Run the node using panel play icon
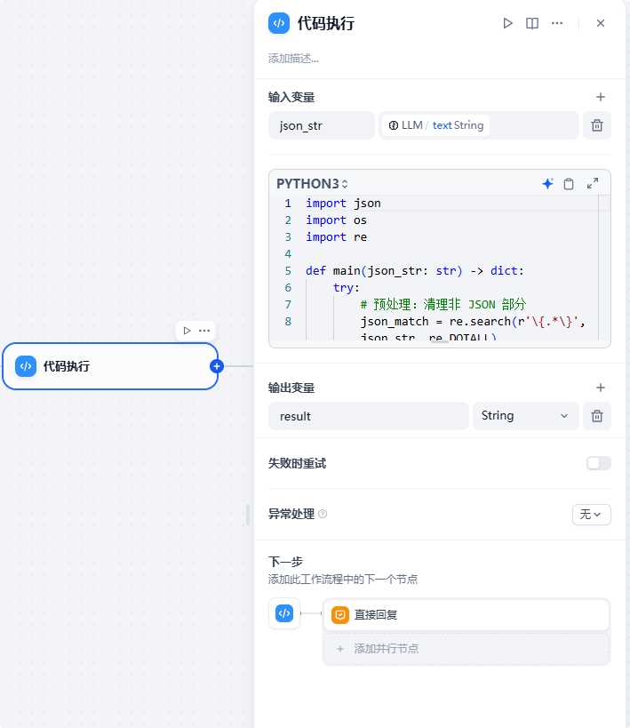 point(507,24)
